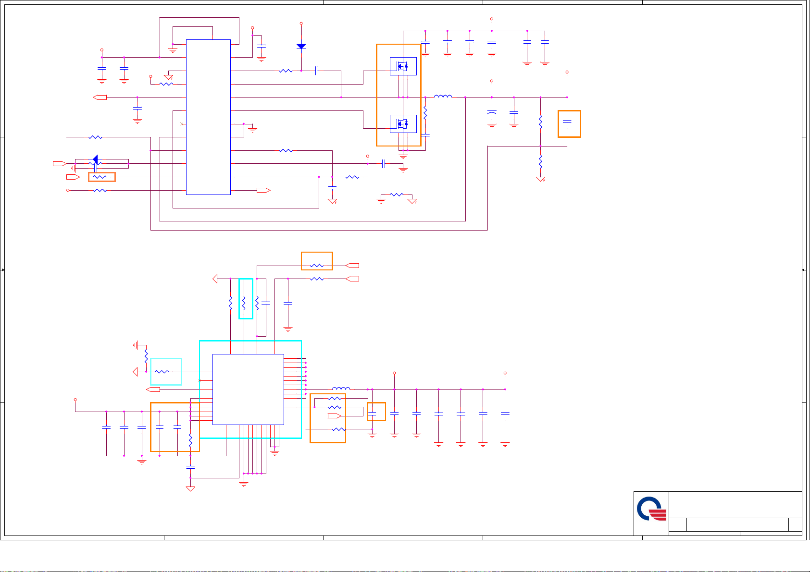
Task: Select the polarized capacitor with curved plate
Action: (492, 112)
